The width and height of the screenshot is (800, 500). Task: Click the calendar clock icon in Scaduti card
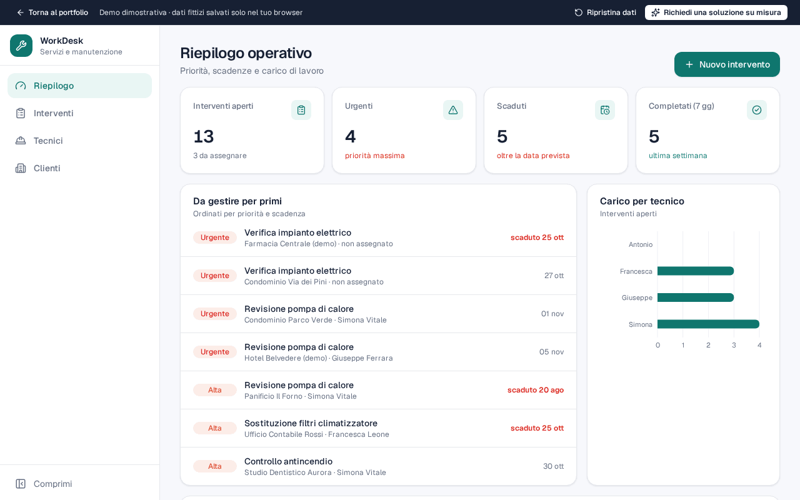[x=605, y=110]
